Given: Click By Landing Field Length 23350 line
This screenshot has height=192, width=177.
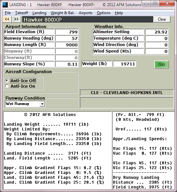Looking at the screenshot, I should (54, 144).
